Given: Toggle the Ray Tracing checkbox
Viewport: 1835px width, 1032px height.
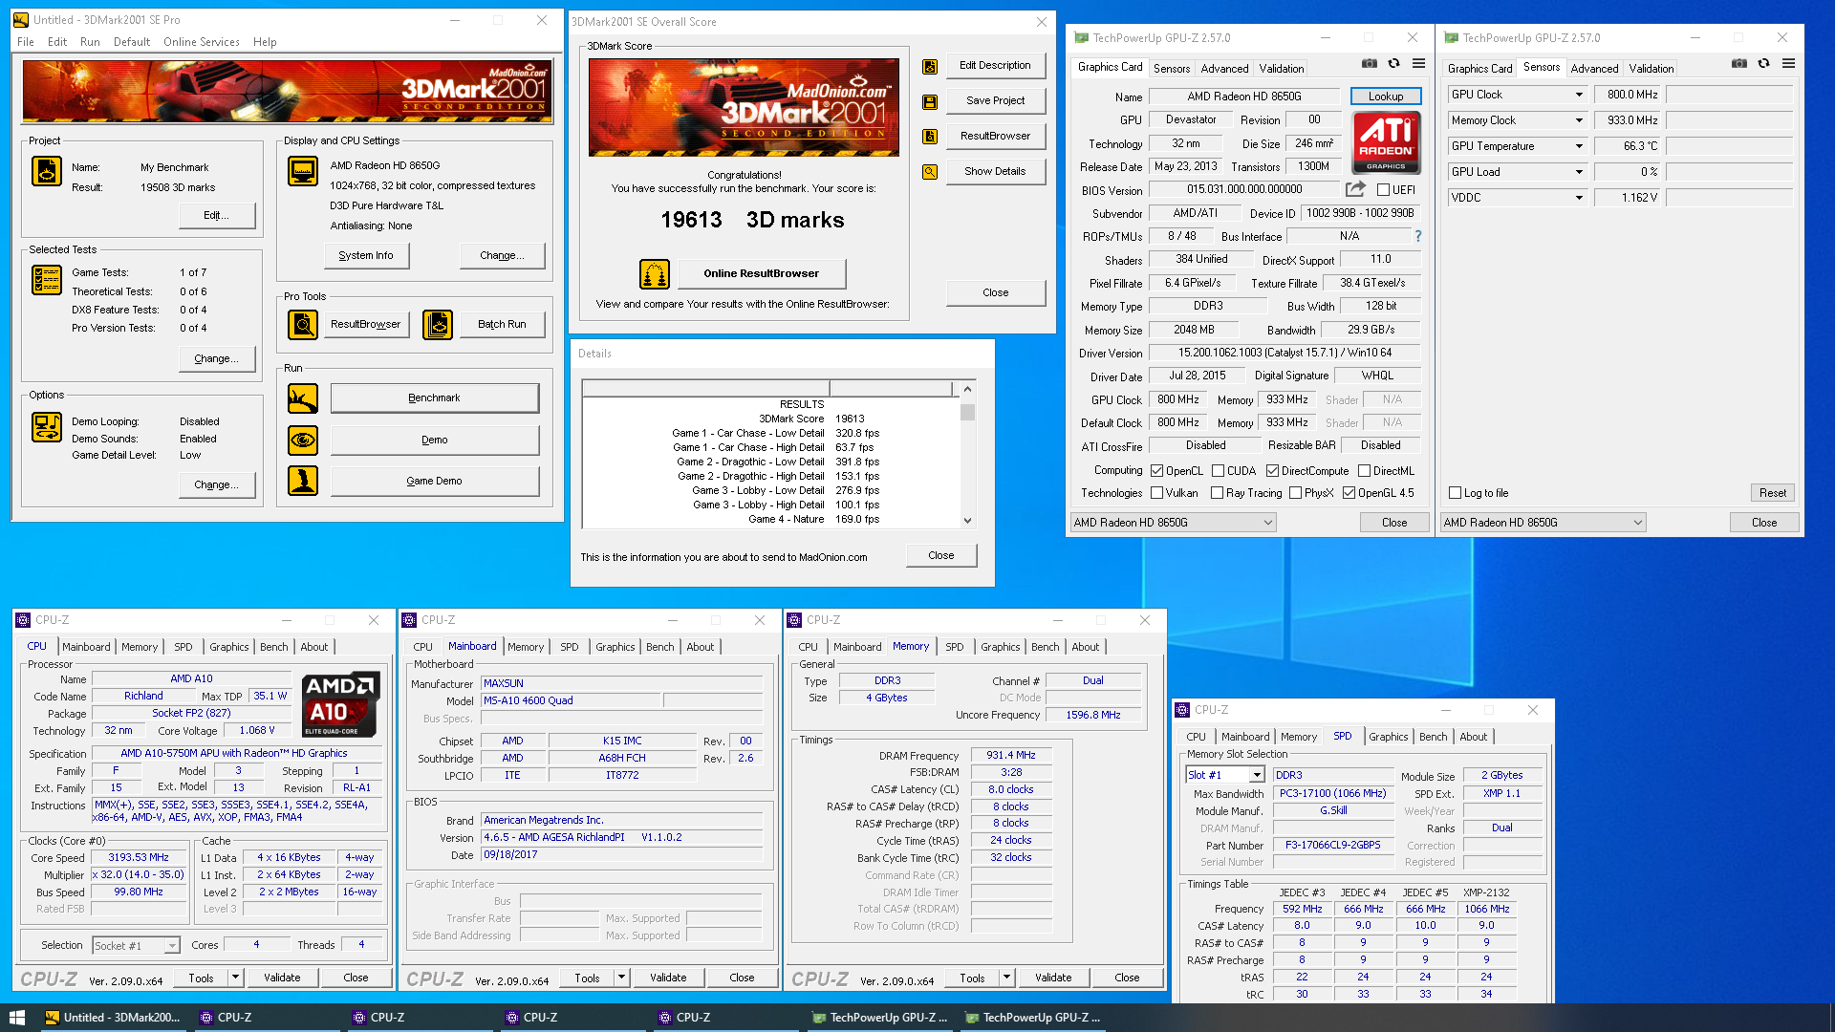Looking at the screenshot, I should tap(1218, 493).
